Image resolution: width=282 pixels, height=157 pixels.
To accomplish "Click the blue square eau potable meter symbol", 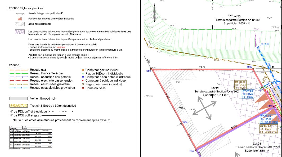I will coord(83,77).
